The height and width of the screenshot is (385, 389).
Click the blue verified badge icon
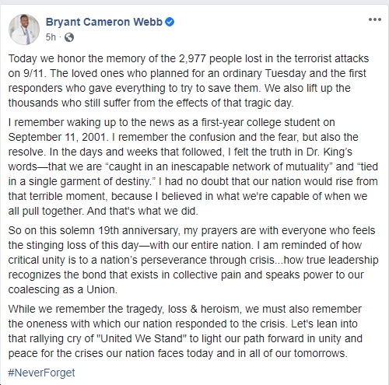point(170,22)
